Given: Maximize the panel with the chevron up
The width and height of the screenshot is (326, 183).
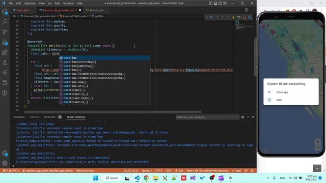Looking at the screenshot, I should [248, 117].
